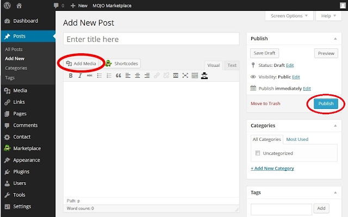Click the Add Media button
Screen dimensions: 348x217
pos(81,64)
